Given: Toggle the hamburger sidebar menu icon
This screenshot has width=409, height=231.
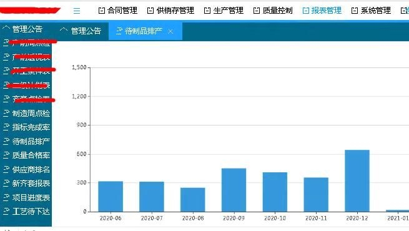Looking at the screenshot, I should 77,11.
